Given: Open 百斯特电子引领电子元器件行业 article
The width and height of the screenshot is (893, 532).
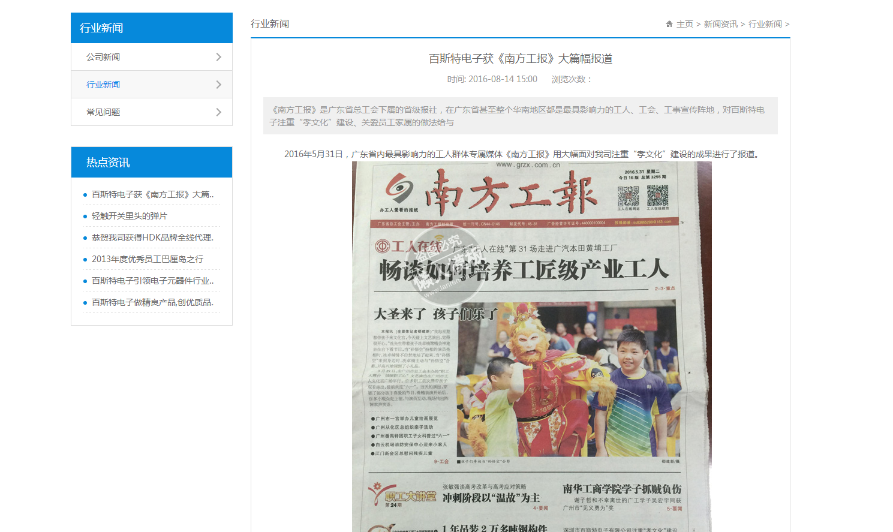Looking at the screenshot, I should [152, 281].
